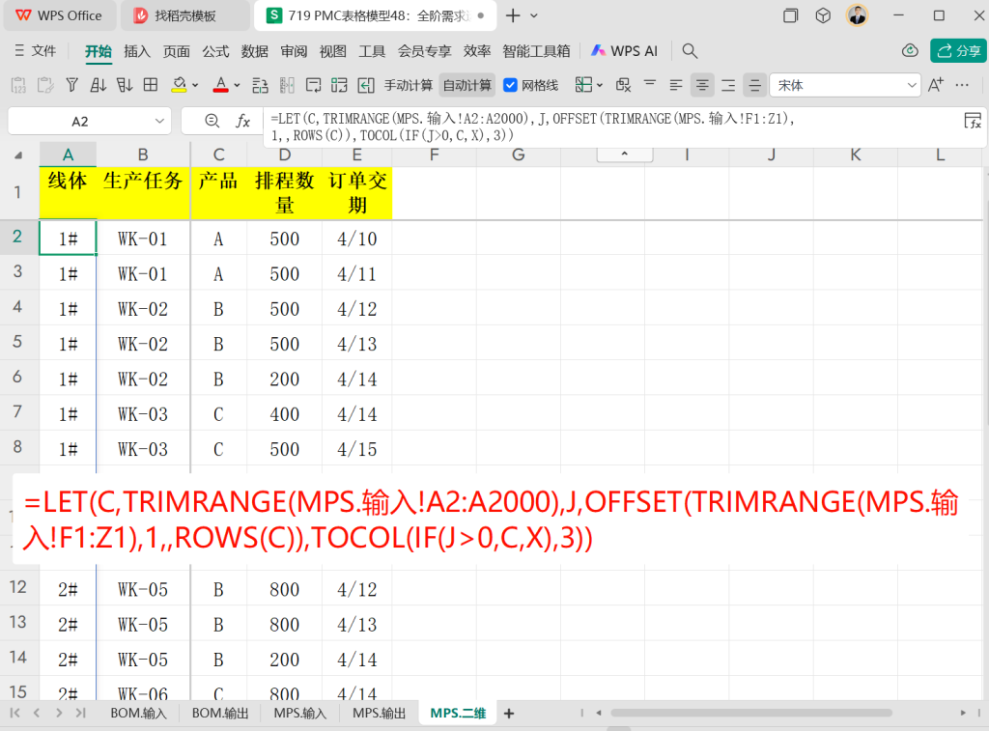
Task: Click the cloud sync status icon
Action: tap(910, 50)
